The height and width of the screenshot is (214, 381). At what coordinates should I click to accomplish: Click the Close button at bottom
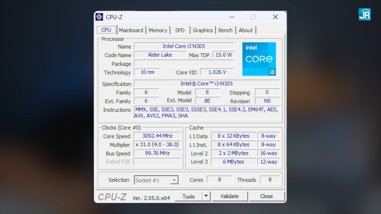point(267,196)
